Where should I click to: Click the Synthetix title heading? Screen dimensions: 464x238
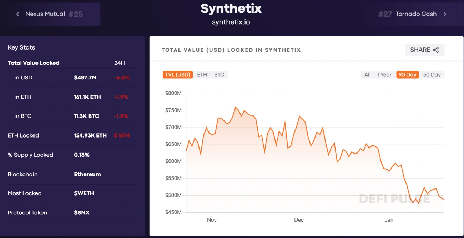point(231,9)
